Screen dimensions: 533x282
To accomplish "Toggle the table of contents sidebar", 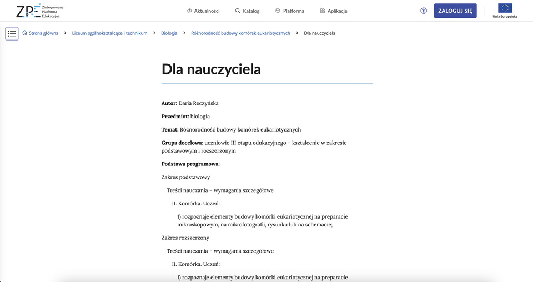I will tap(12, 33).
